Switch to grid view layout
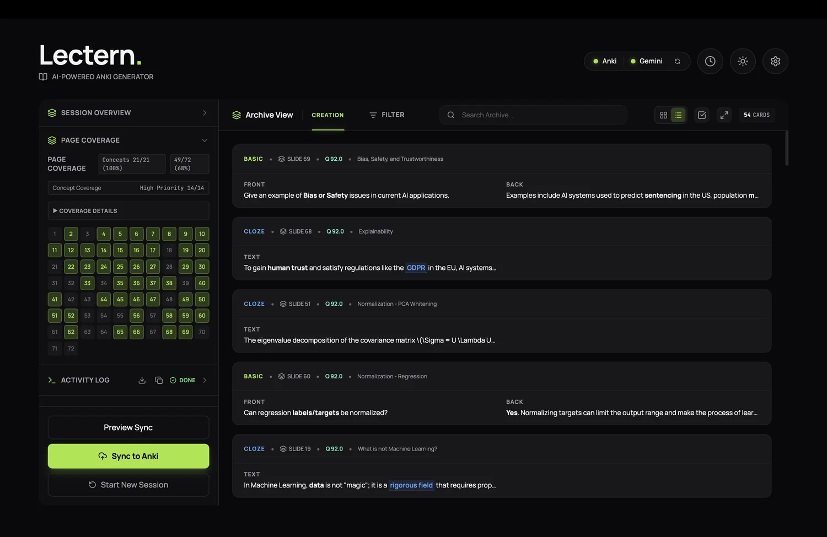The image size is (827, 537). point(663,115)
